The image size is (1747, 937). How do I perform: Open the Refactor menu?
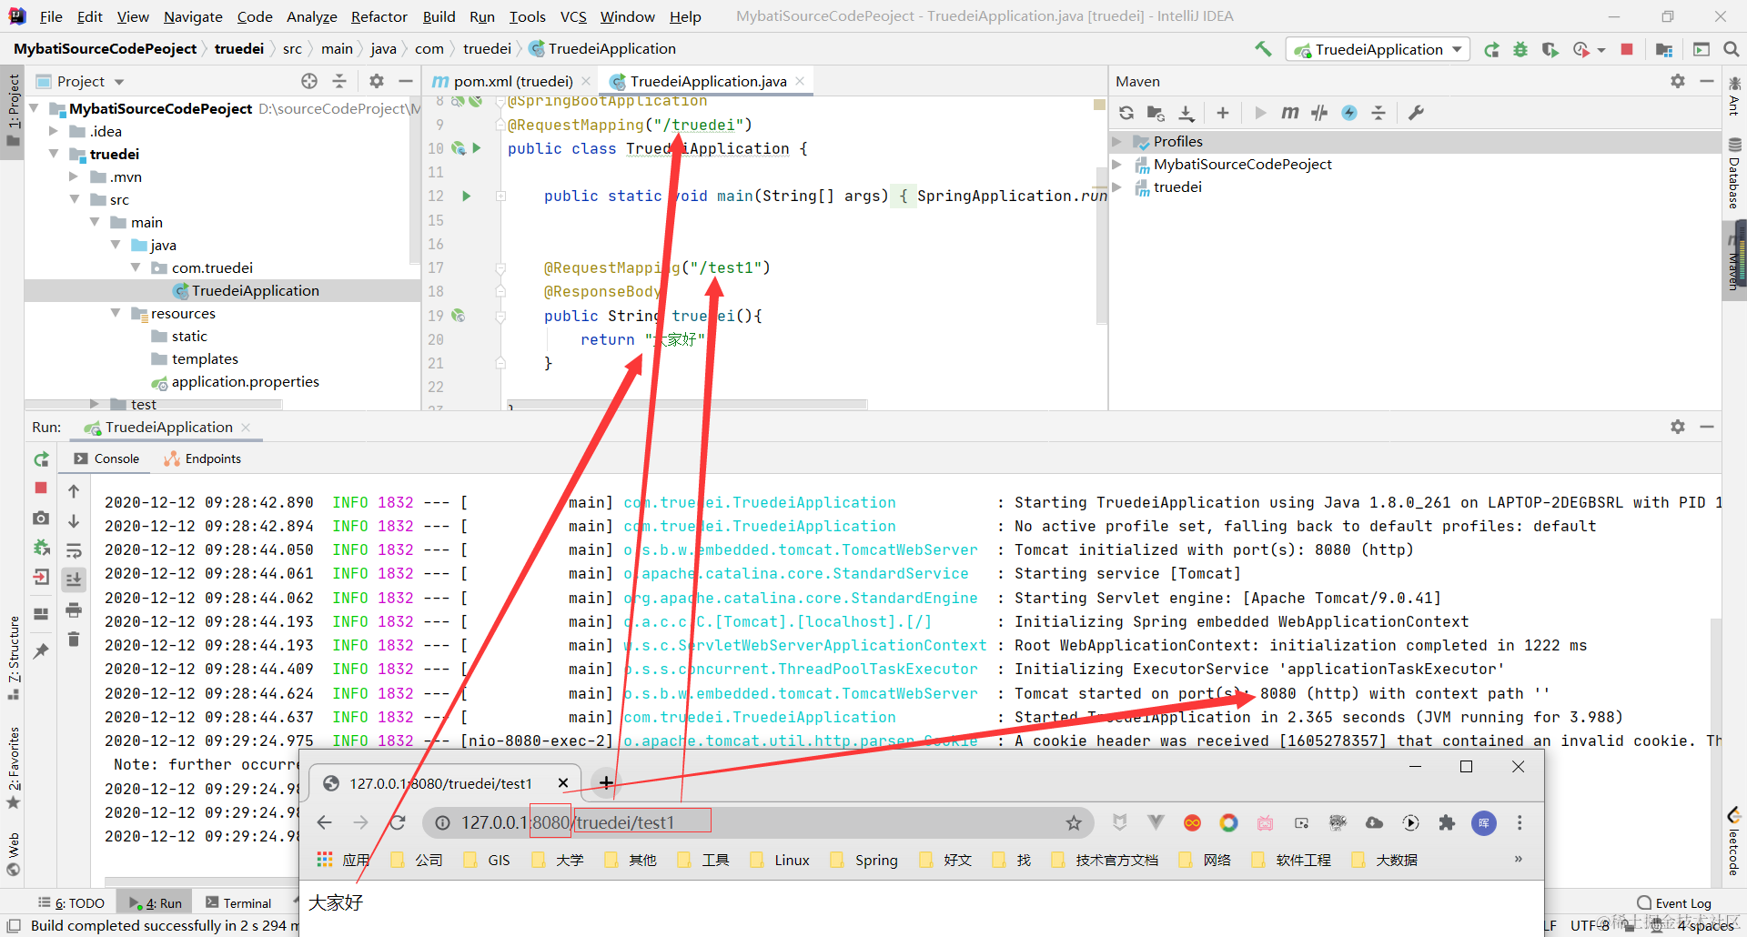pos(379,16)
